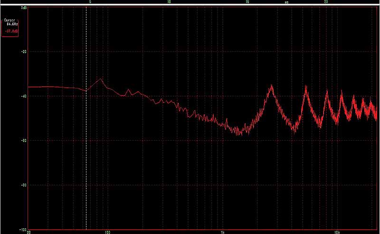Click the tall resonance peak between 1k and 10k
Image resolution: width=380 pixels, height=234 pixels.
tap(271, 86)
